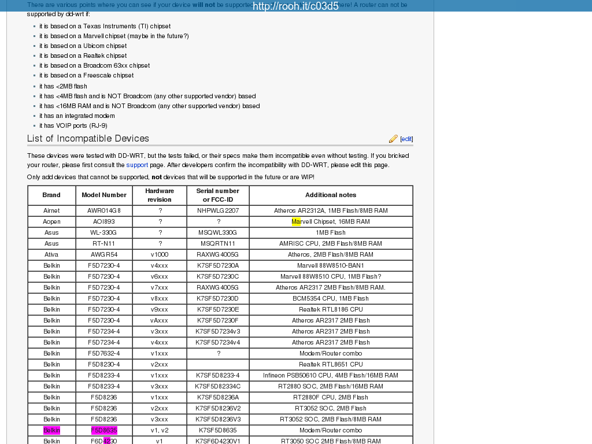Select the List of Incompatible Devices heading
The height and width of the screenshot is (444, 592).
88,139
